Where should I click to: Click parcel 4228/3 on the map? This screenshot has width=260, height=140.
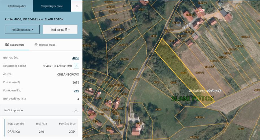pos(124,59)
